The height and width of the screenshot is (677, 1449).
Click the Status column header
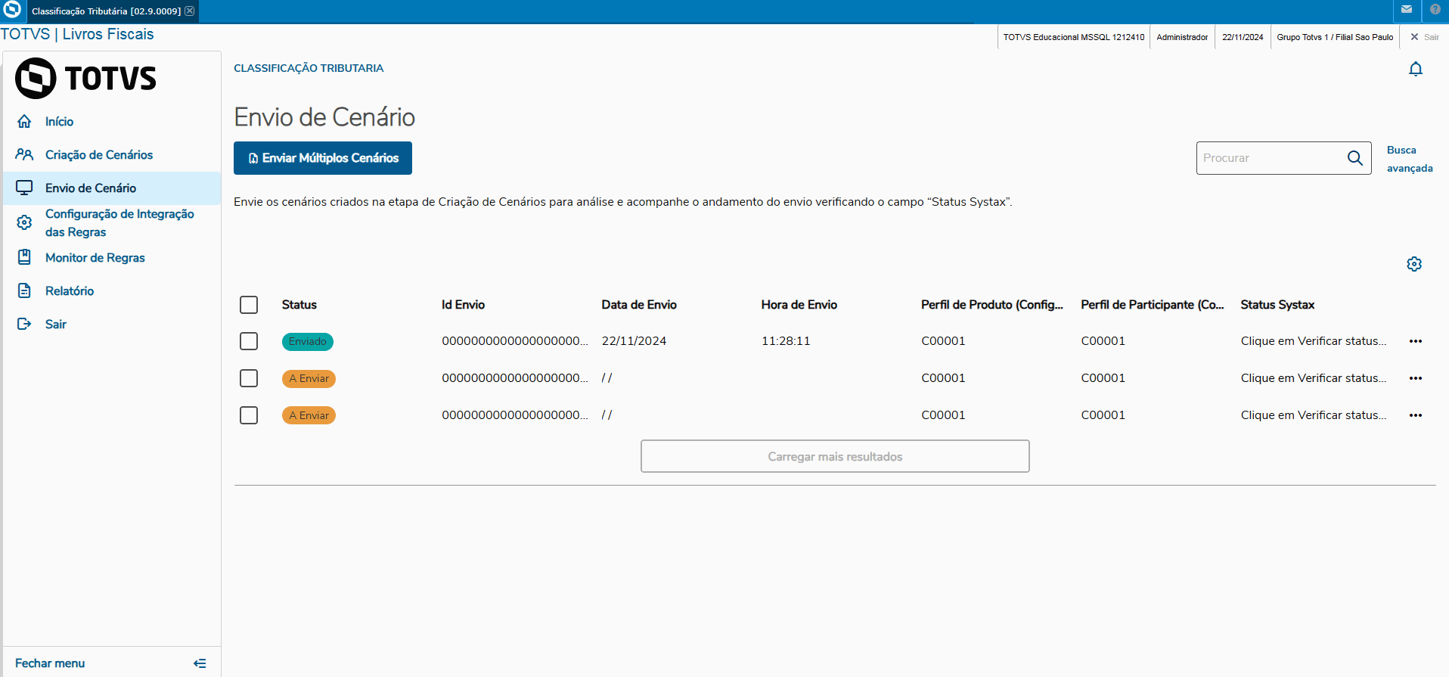(x=299, y=305)
